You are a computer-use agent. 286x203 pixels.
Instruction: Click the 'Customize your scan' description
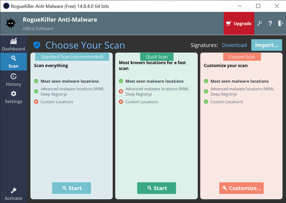tap(226, 66)
